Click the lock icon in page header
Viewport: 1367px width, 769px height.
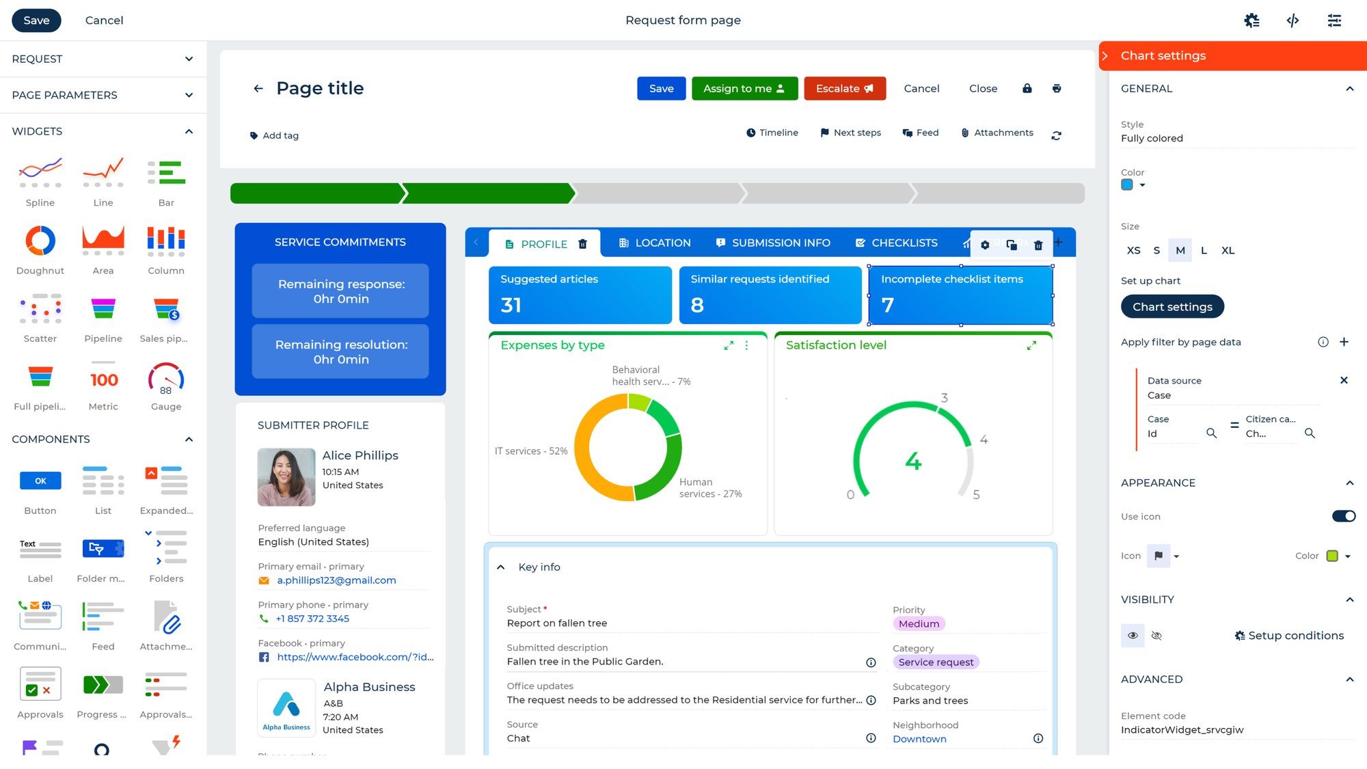[1027, 88]
